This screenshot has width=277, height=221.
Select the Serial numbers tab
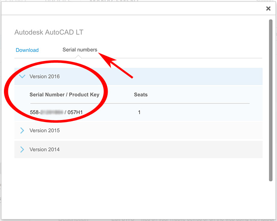coord(80,50)
